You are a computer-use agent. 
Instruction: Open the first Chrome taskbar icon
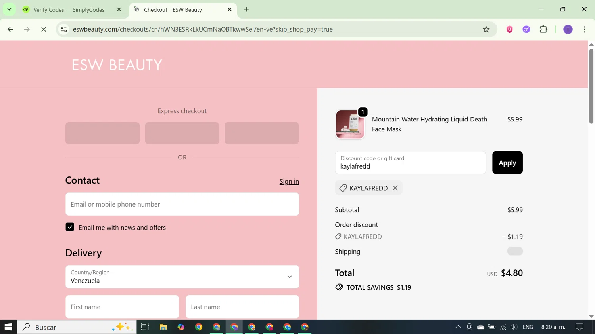point(199,327)
